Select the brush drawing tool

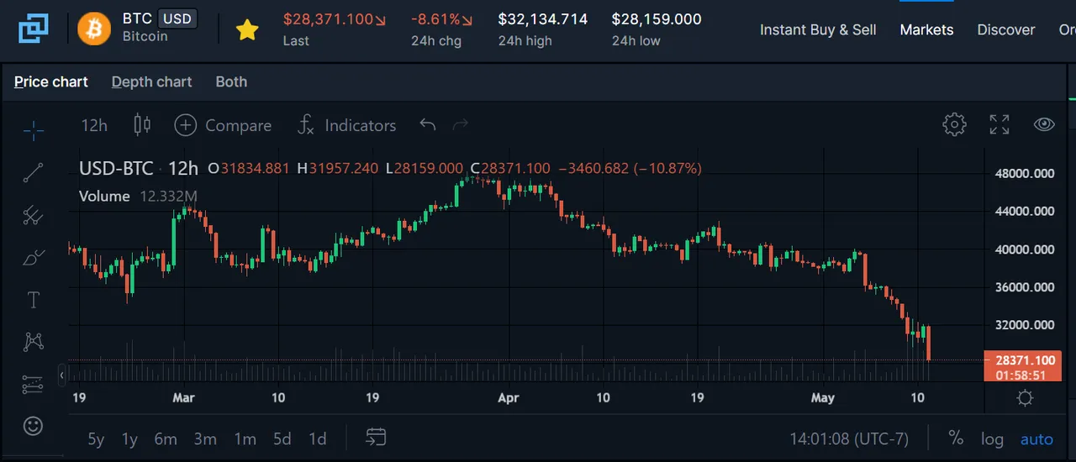tap(34, 257)
